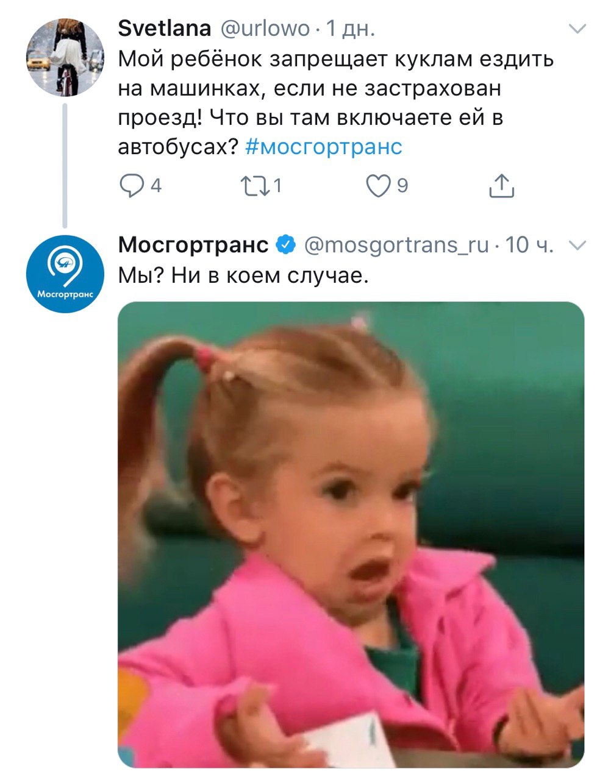The width and height of the screenshot is (611, 780).
Task: Open the #мосгортранс hashtag
Action: [324, 147]
